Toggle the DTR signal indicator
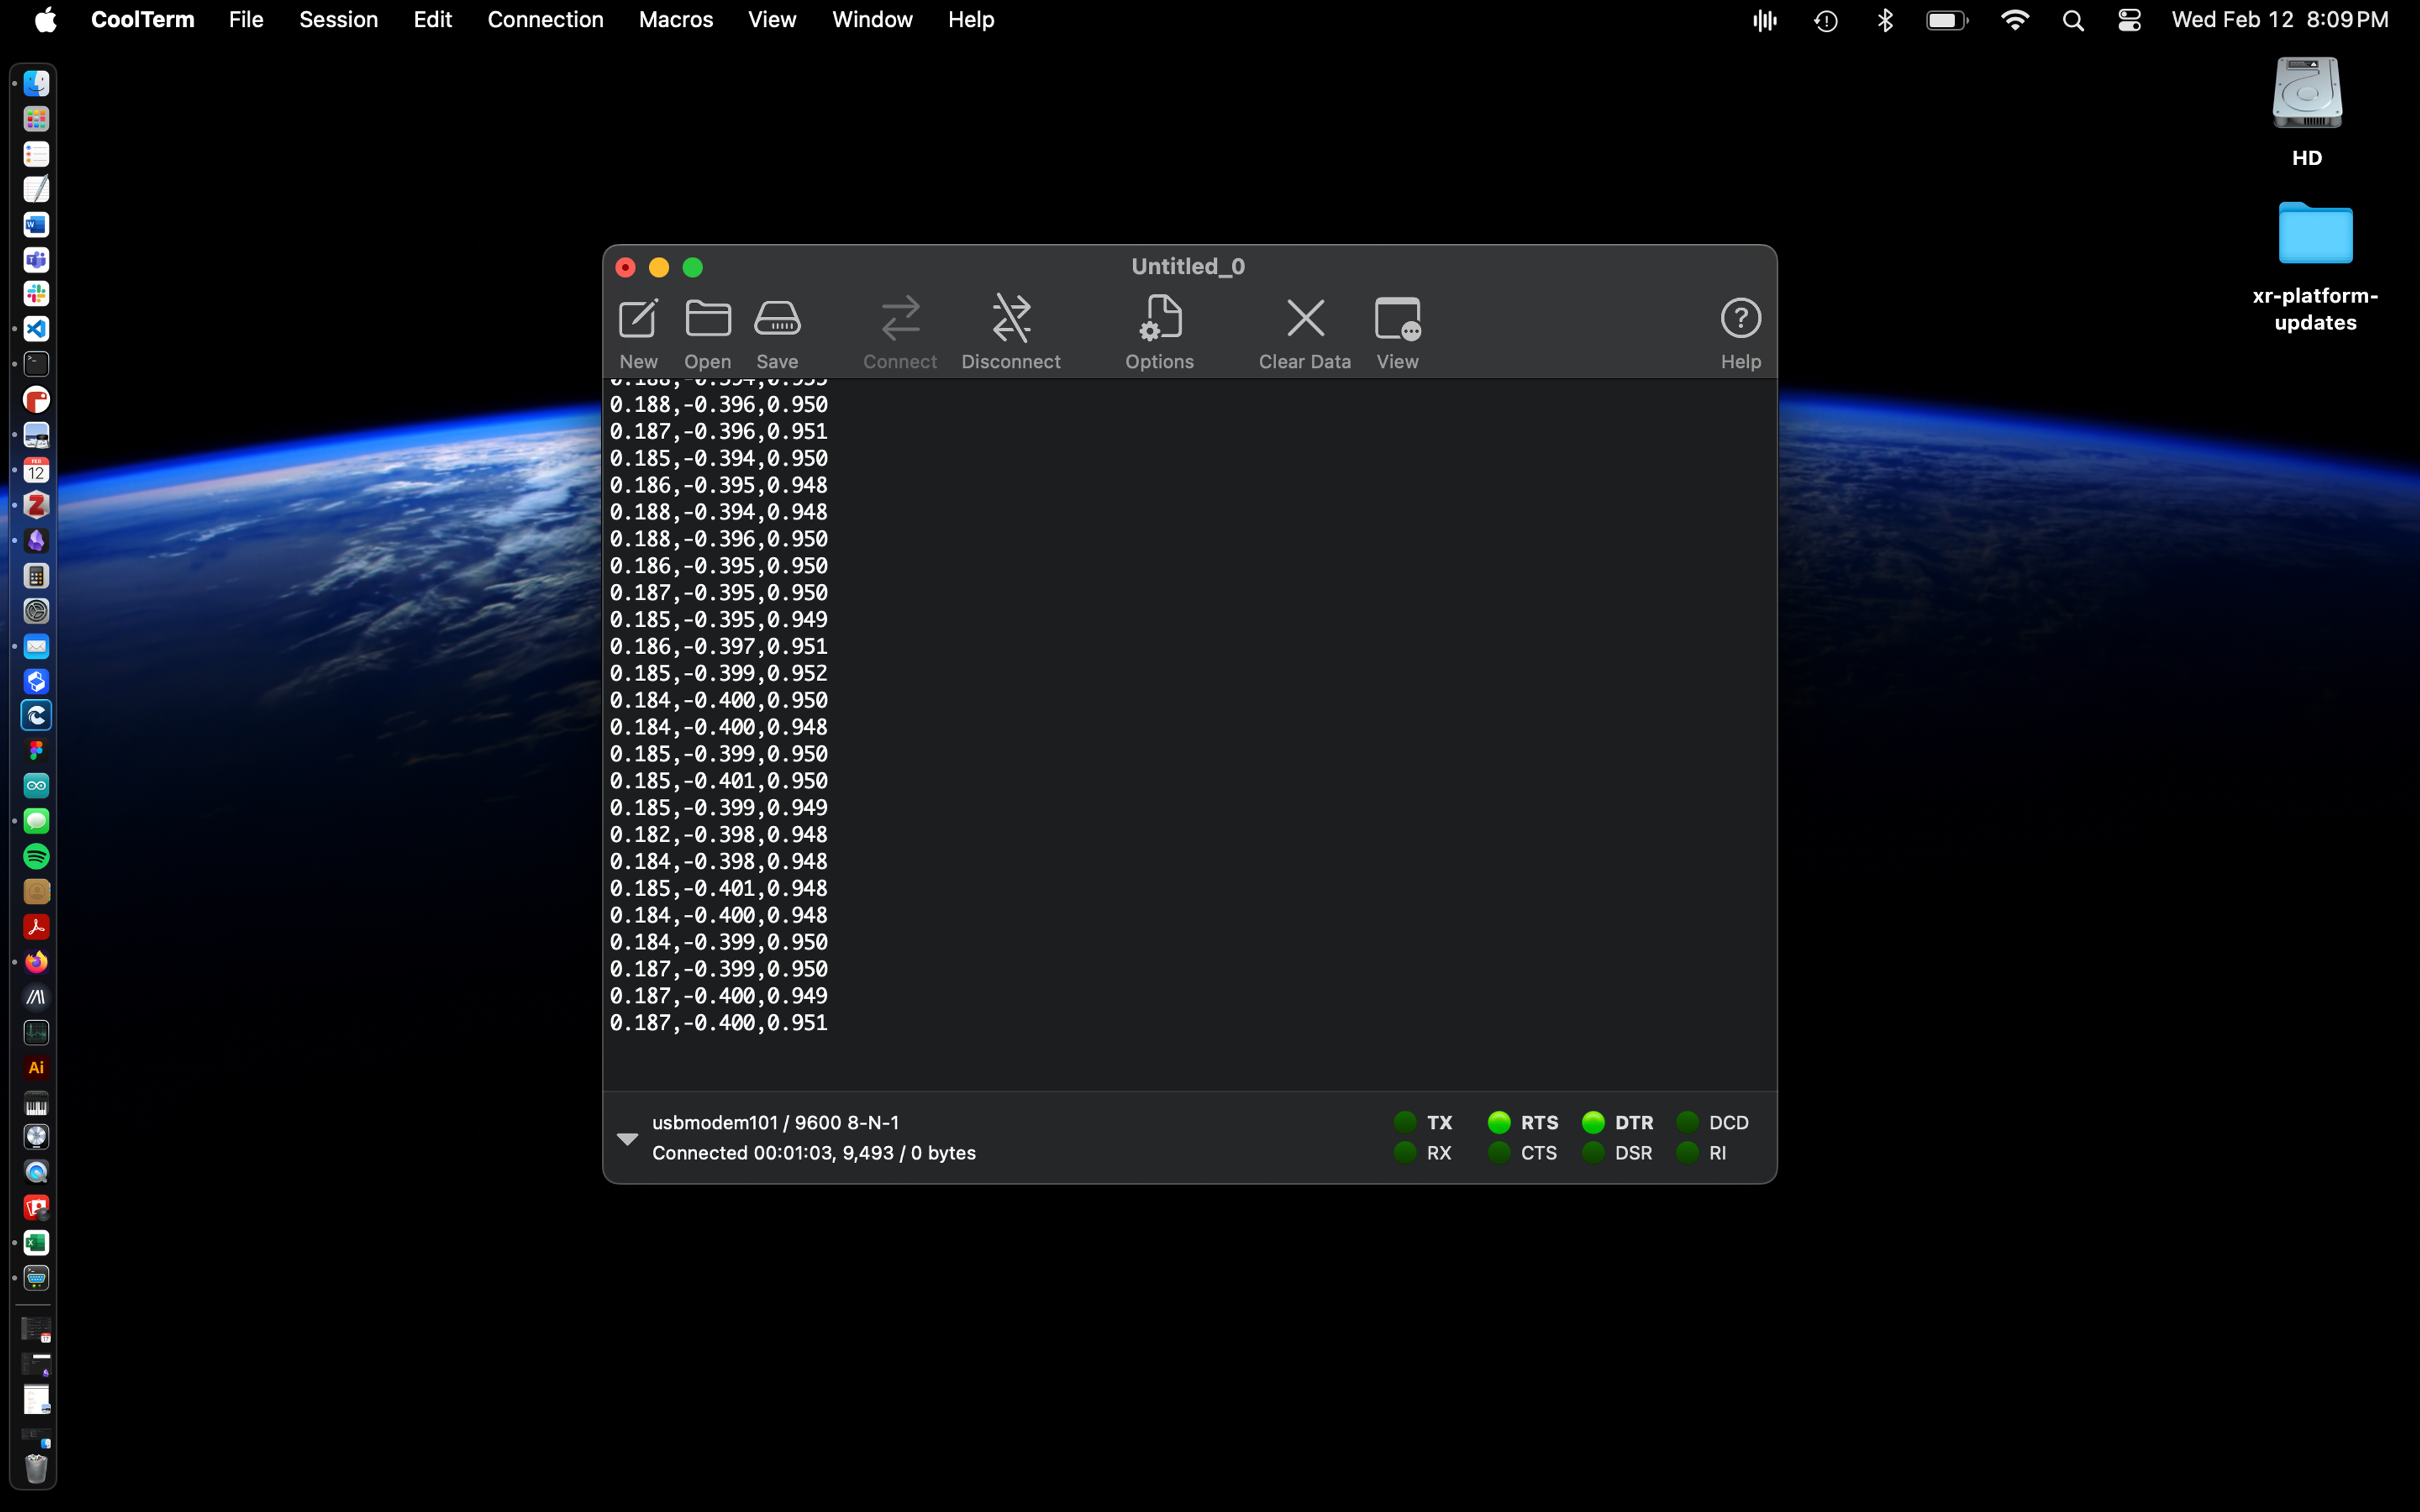 (1593, 1122)
